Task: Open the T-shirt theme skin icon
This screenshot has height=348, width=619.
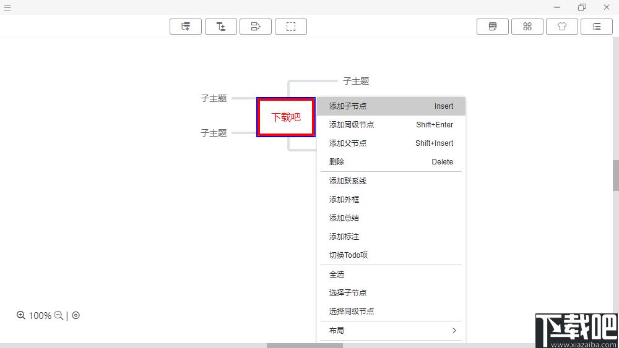Action: pos(562,27)
